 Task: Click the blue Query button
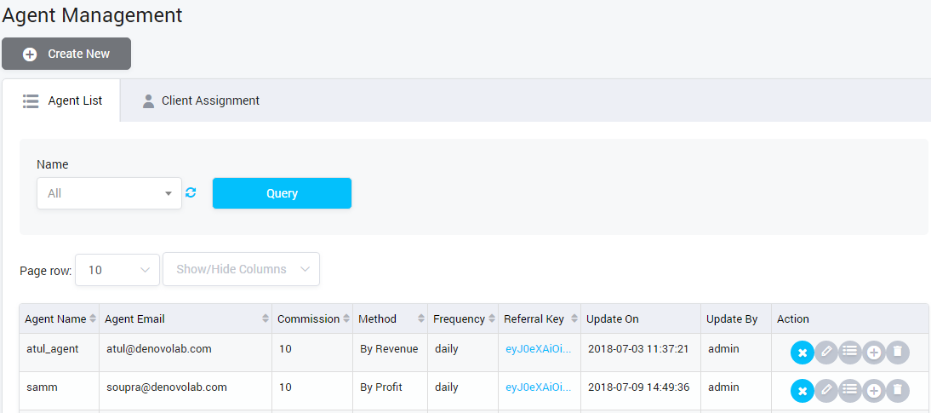point(282,193)
